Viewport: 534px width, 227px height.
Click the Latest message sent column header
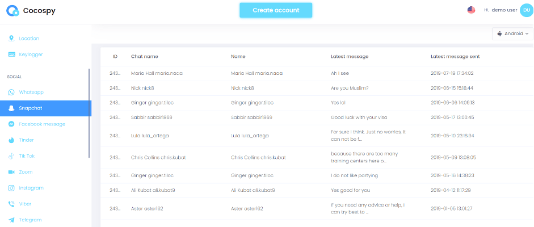(x=455, y=57)
